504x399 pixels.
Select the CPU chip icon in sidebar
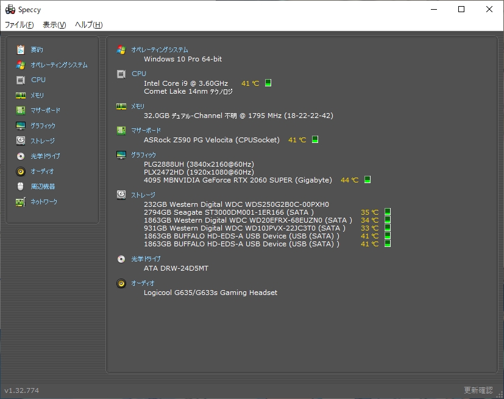[x=21, y=80]
